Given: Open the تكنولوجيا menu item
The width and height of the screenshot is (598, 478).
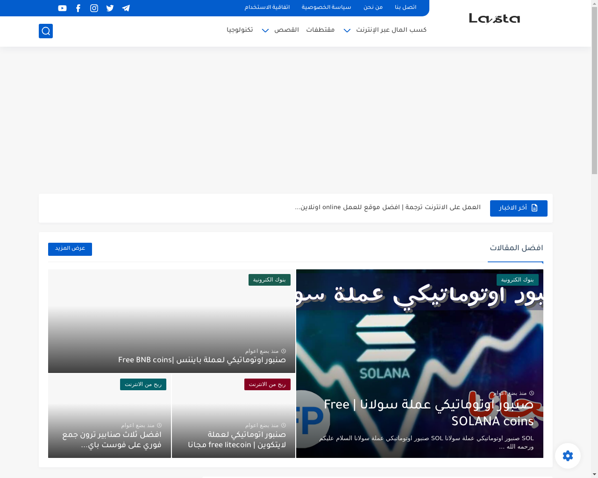Looking at the screenshot, I should click(x=240, y=30).
